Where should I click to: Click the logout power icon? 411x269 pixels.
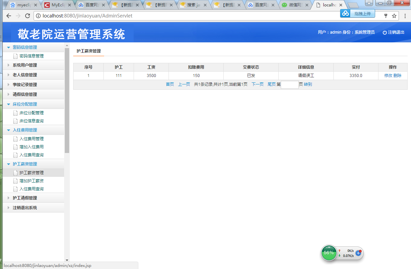coord(385,33)
